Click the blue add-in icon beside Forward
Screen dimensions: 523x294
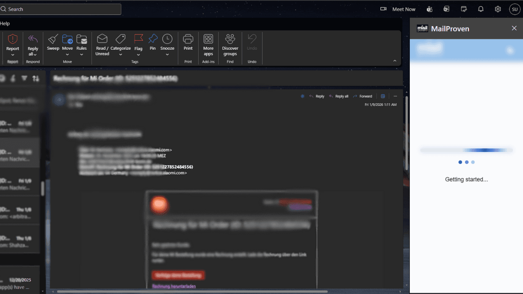click(x=383, y=96)
